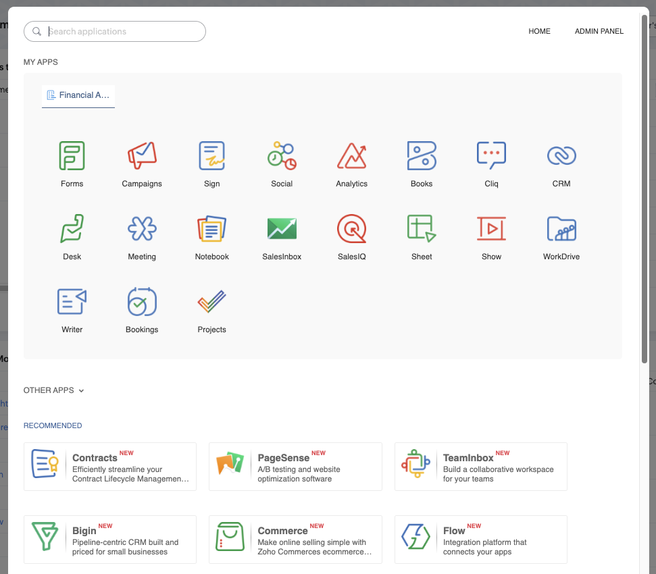Launch the SalesIQ app
The width and height of the screenshot is (656, 574).
pos(351,229)
